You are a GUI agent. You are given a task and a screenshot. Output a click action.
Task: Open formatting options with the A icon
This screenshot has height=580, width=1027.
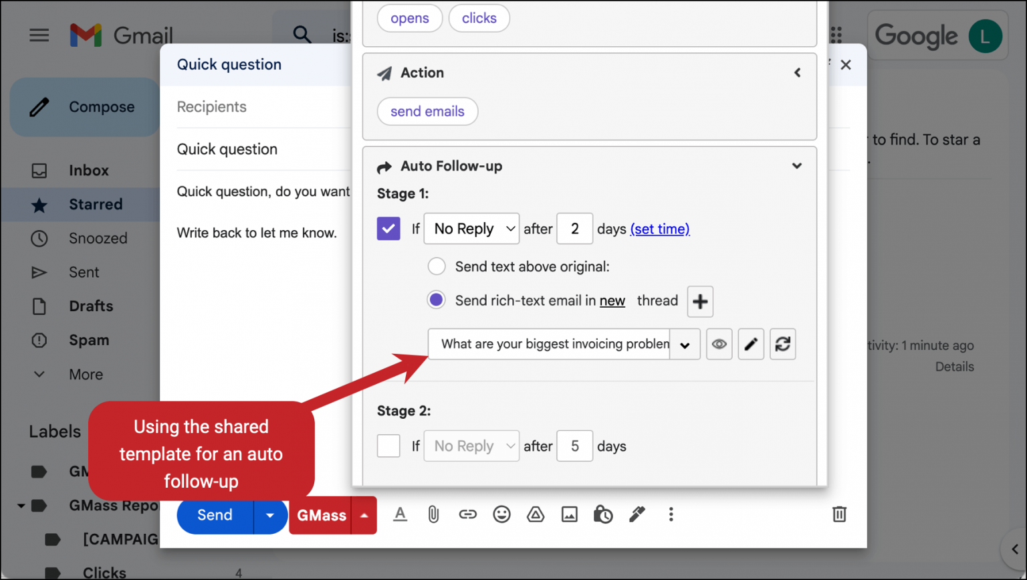coord(400,514)
